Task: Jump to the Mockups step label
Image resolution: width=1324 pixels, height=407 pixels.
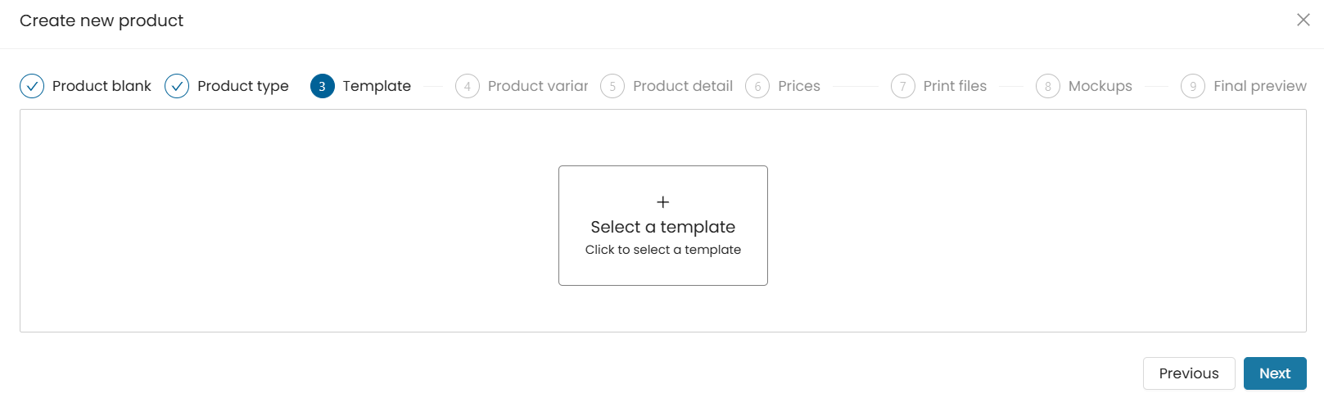Action: pos(1100,86)
